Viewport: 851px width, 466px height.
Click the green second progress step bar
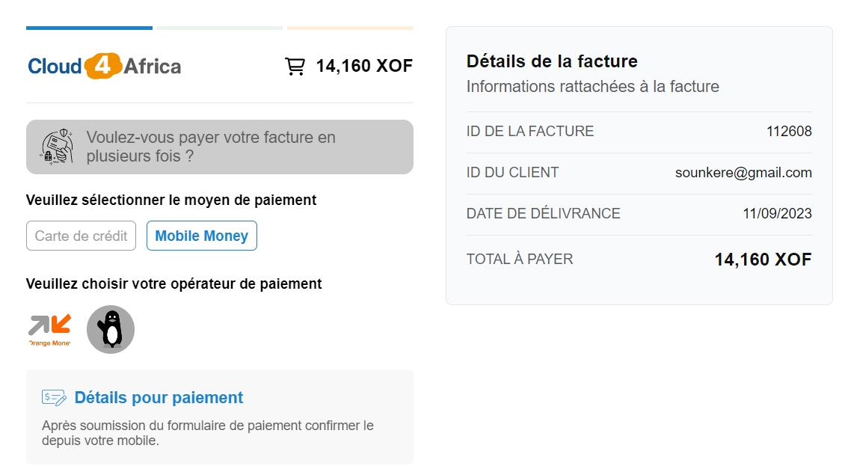(x=219, y=28)
